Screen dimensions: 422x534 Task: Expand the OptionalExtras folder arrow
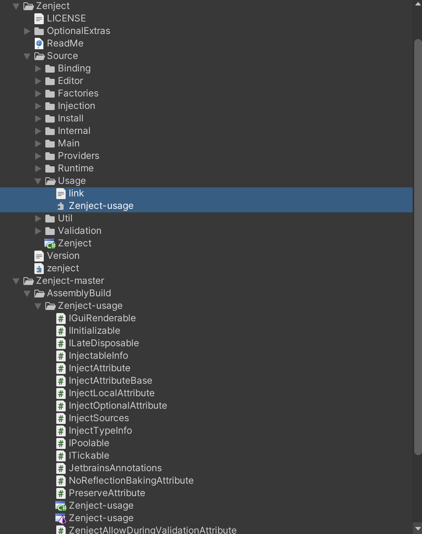point(27,31)
